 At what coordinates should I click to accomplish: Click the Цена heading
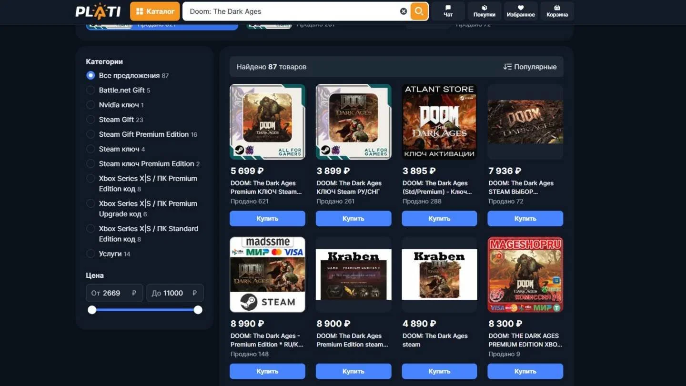click(x=95, y=275)
